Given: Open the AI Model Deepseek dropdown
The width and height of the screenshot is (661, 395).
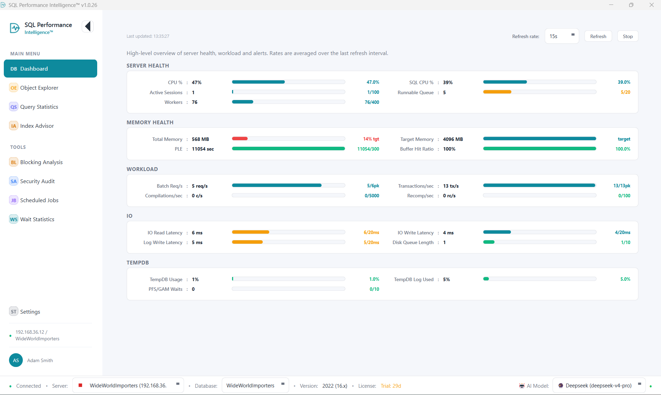Looking at the screenshot, I should (x=599, y=385).
